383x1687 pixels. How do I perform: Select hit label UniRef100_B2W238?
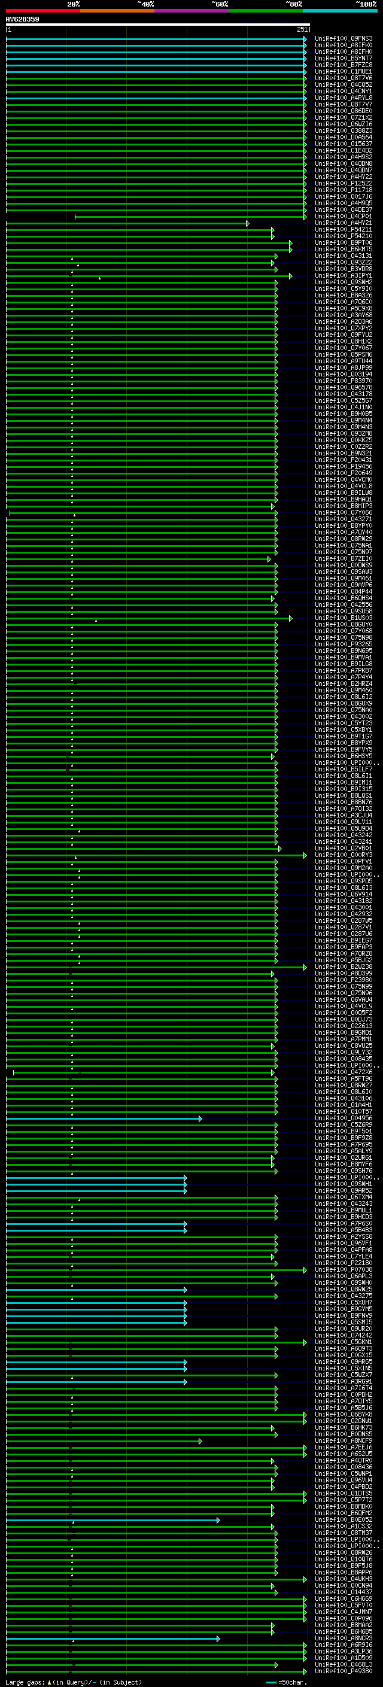tap(343, 966)
